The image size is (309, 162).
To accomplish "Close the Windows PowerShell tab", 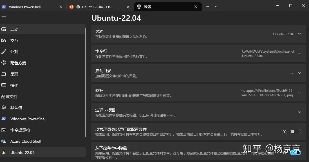I will pos(61,7).
